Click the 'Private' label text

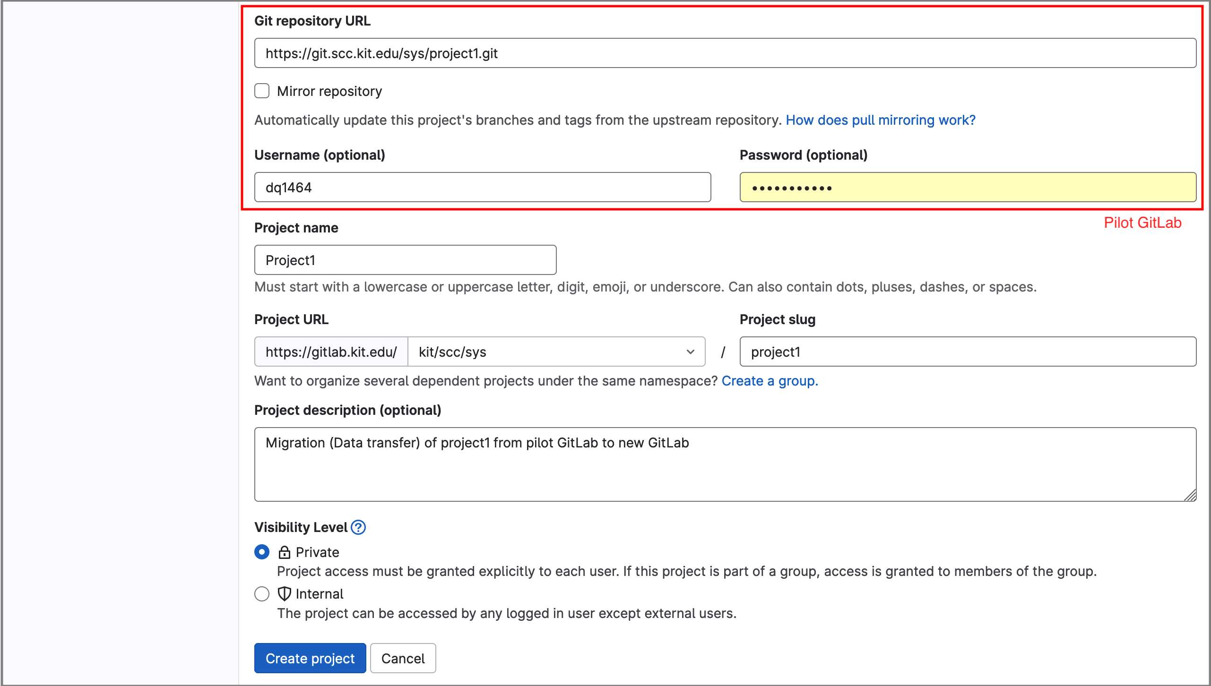[318, 552]
